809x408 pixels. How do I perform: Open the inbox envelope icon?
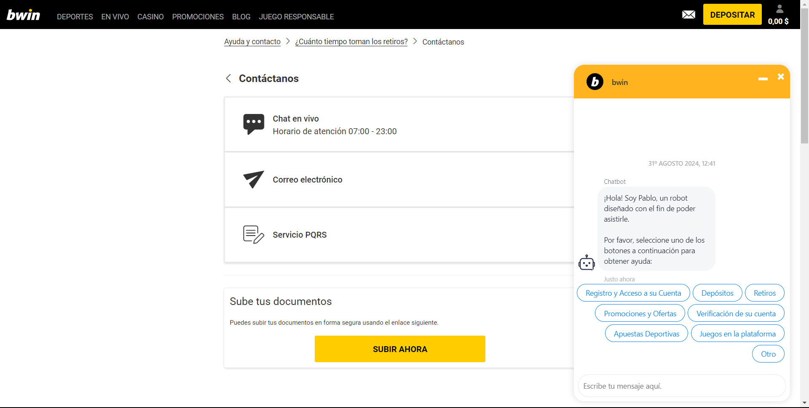coord(688,15)
